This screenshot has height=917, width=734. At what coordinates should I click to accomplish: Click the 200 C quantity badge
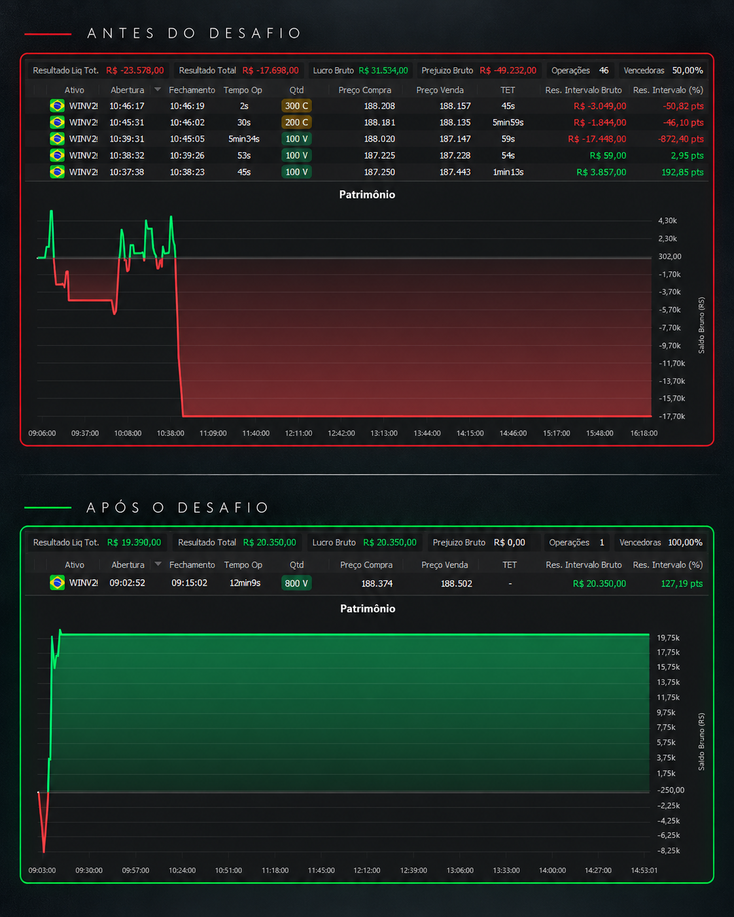296,122
